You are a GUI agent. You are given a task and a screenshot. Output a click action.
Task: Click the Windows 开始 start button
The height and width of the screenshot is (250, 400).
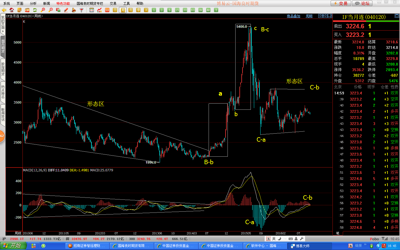[13, 246]
